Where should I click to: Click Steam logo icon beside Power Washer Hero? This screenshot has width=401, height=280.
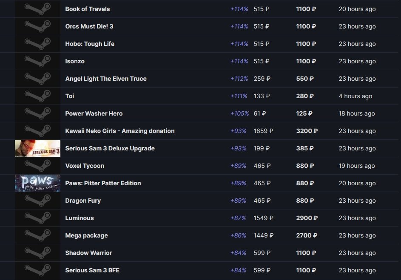(x=37, y=113)
